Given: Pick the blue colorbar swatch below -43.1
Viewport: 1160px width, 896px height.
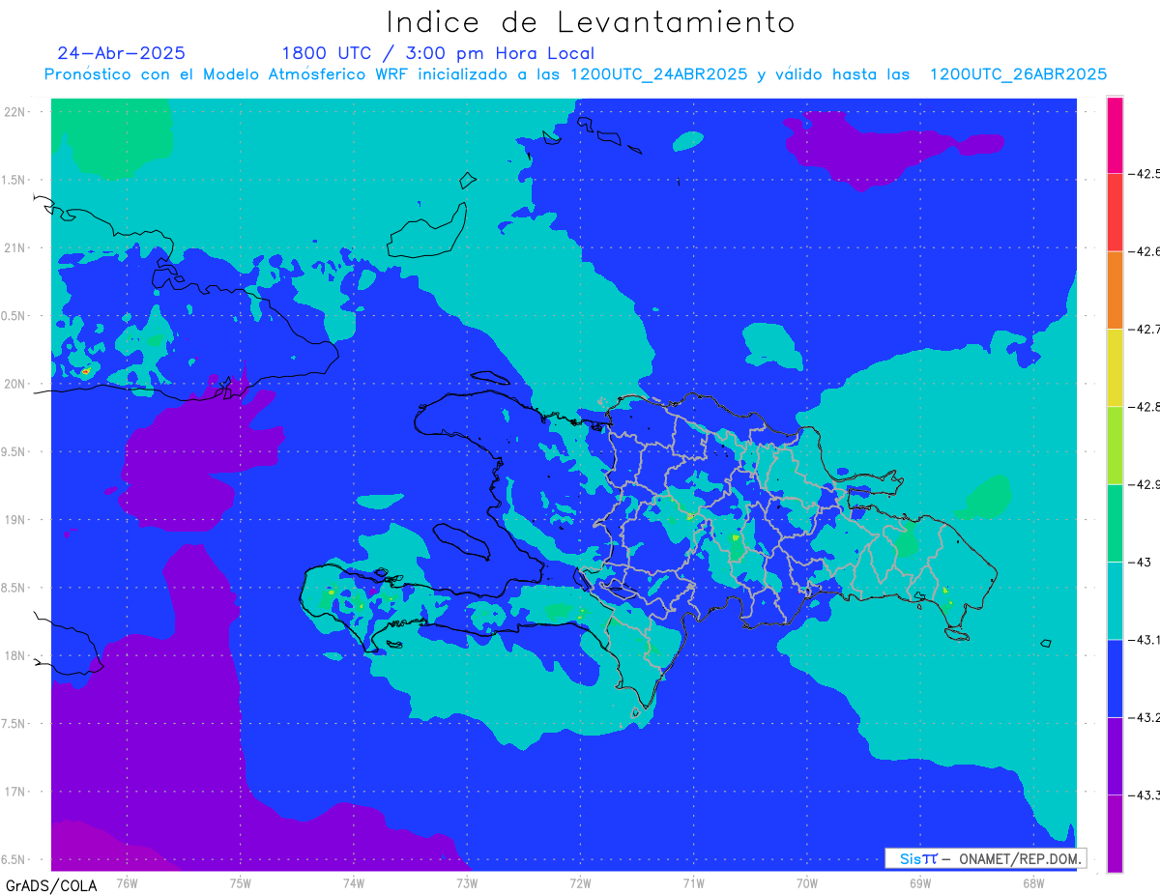Looking at the screenshot, I should (x=1115, y=678).
